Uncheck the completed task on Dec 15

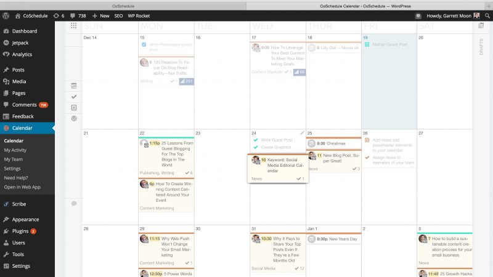(x=144, y=45)
